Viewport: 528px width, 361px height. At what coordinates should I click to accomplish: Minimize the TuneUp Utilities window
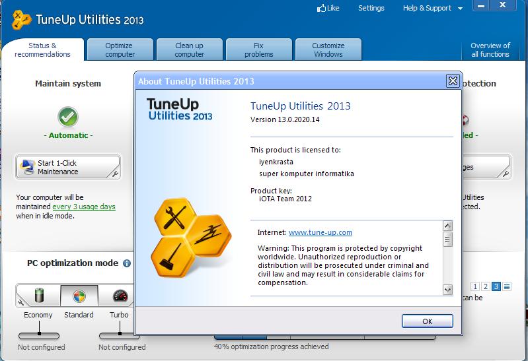click(x=482, y=5)
